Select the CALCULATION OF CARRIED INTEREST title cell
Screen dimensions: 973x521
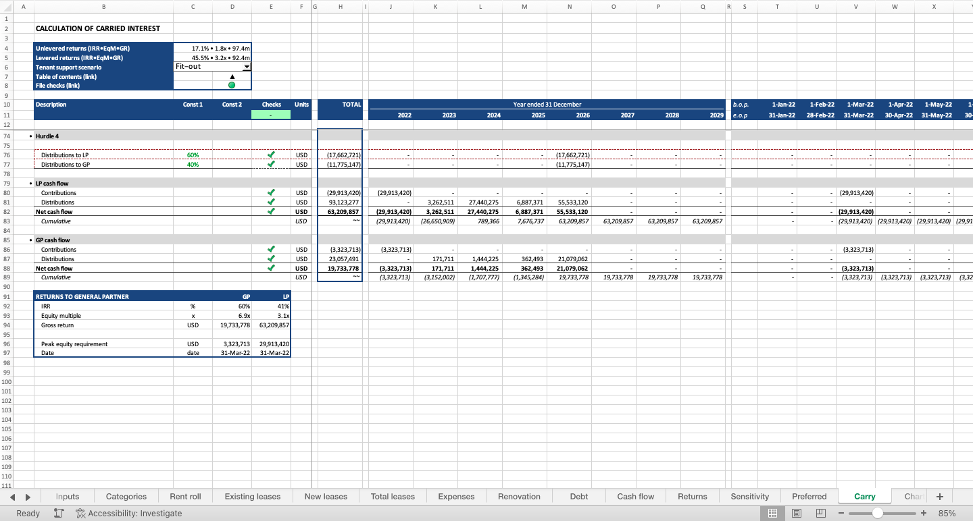point(98,29)
